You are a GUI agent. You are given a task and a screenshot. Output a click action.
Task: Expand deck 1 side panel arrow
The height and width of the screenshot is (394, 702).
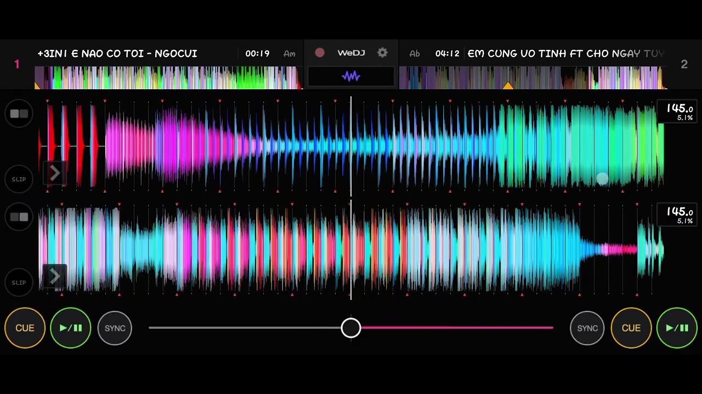pos(54,173)
